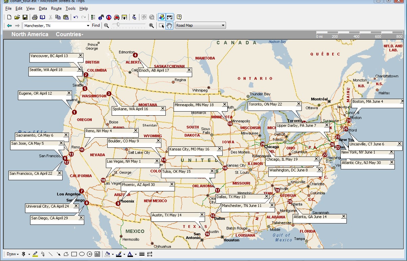The image size is (407, 261).
Task: Zoom out with the minus magnifier
Action: click(107, 25)
